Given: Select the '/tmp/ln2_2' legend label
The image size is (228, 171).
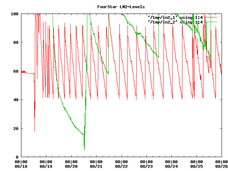Looking at the screenshot, I should click(163, 22).
